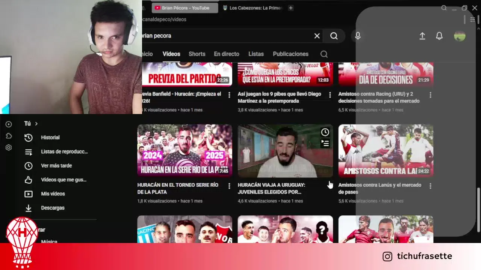
Task: Open the ¿Cómo juegan los chicos thumbnail
Action: pos(285,74)
